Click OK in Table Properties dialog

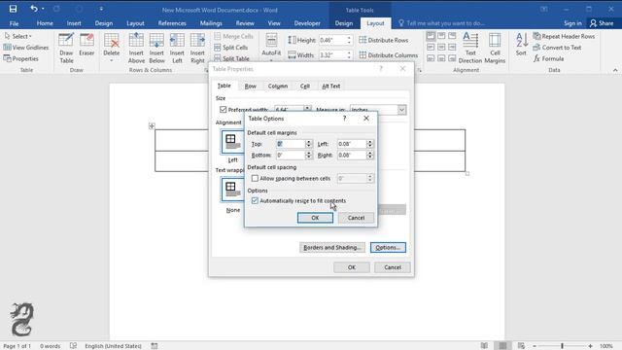click(x=352, y=267)
